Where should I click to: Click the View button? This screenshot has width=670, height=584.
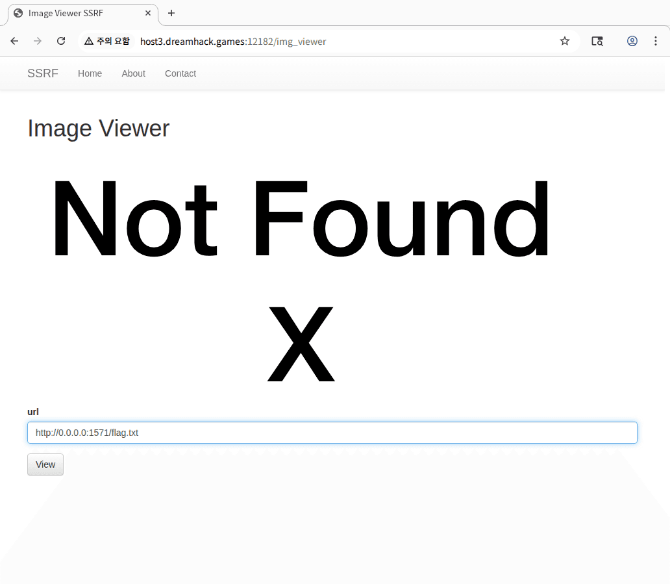tap(45, 464)
